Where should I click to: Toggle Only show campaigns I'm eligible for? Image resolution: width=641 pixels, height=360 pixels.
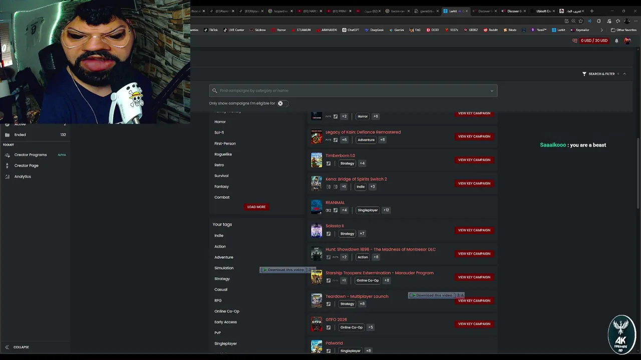[x=282, y=103]
